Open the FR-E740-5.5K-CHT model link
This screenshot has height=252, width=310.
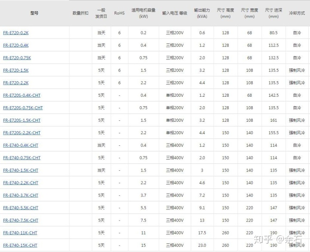[x=21, y=208]
